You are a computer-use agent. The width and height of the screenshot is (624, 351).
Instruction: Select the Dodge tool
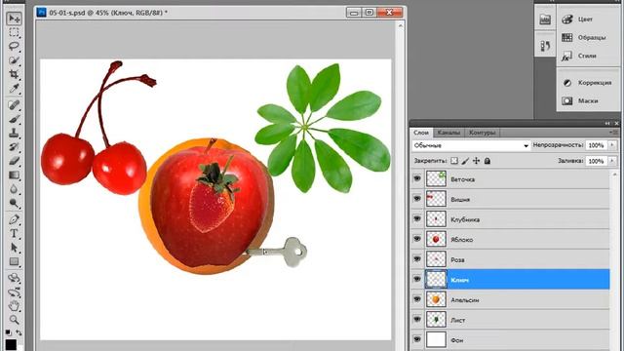(14, 204)
